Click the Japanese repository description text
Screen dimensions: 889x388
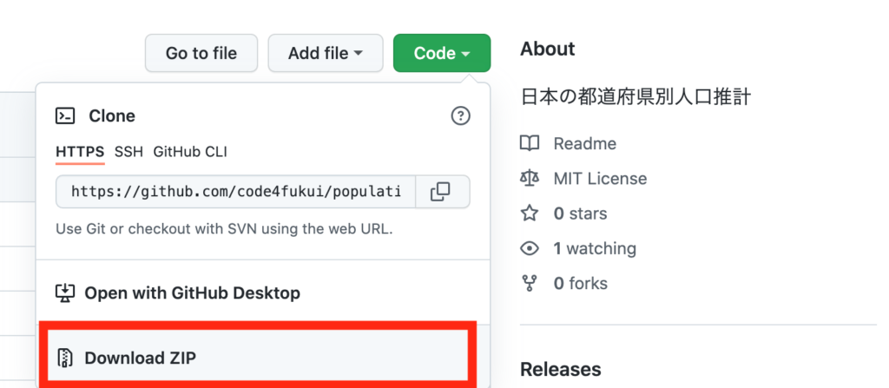(635, 97)
